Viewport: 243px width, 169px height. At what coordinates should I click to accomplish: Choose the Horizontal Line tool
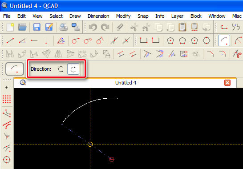coord(34,40)
